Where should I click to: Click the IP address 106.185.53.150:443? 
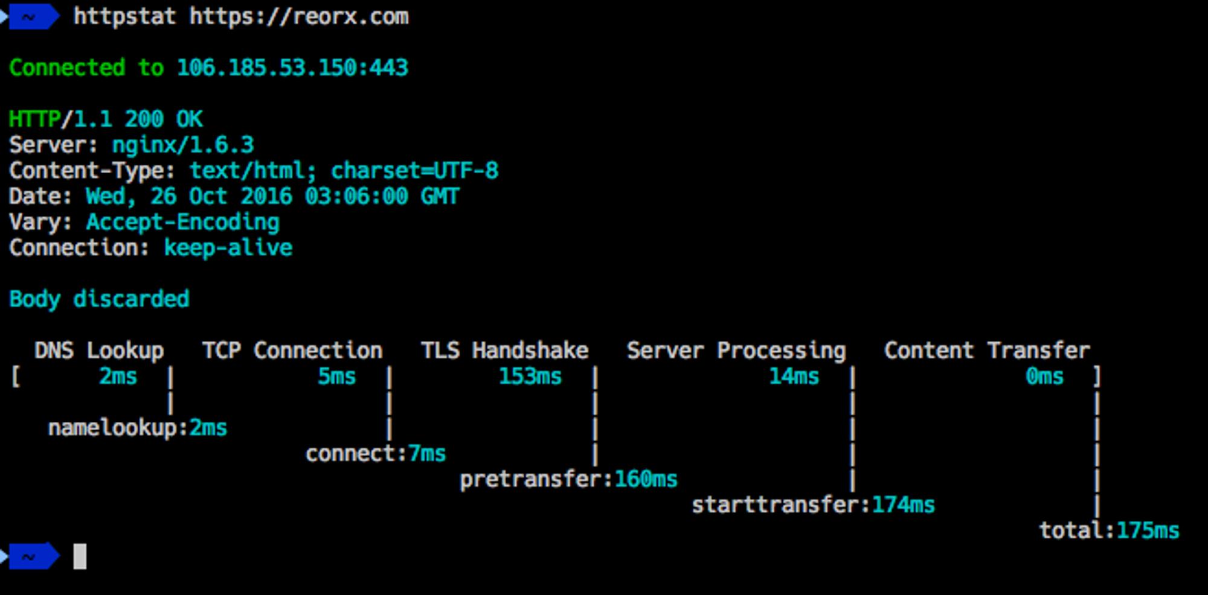click(x=292, y=68)
